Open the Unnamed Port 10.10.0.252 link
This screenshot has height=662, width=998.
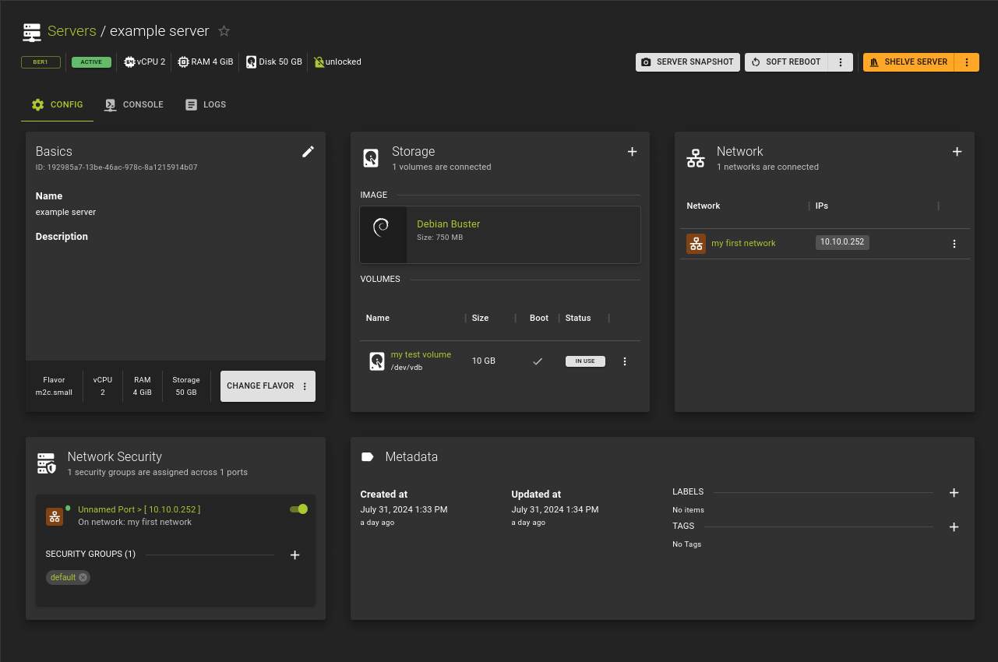[139, 509]
